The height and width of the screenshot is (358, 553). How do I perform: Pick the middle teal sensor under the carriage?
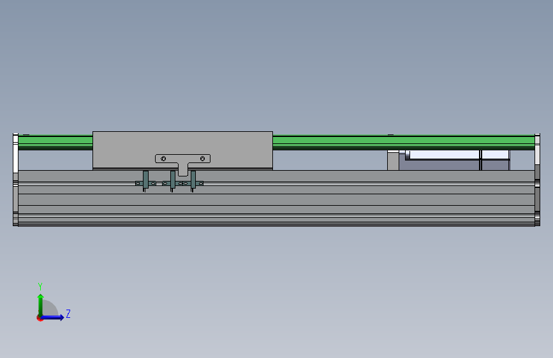(x=173, y=180)
